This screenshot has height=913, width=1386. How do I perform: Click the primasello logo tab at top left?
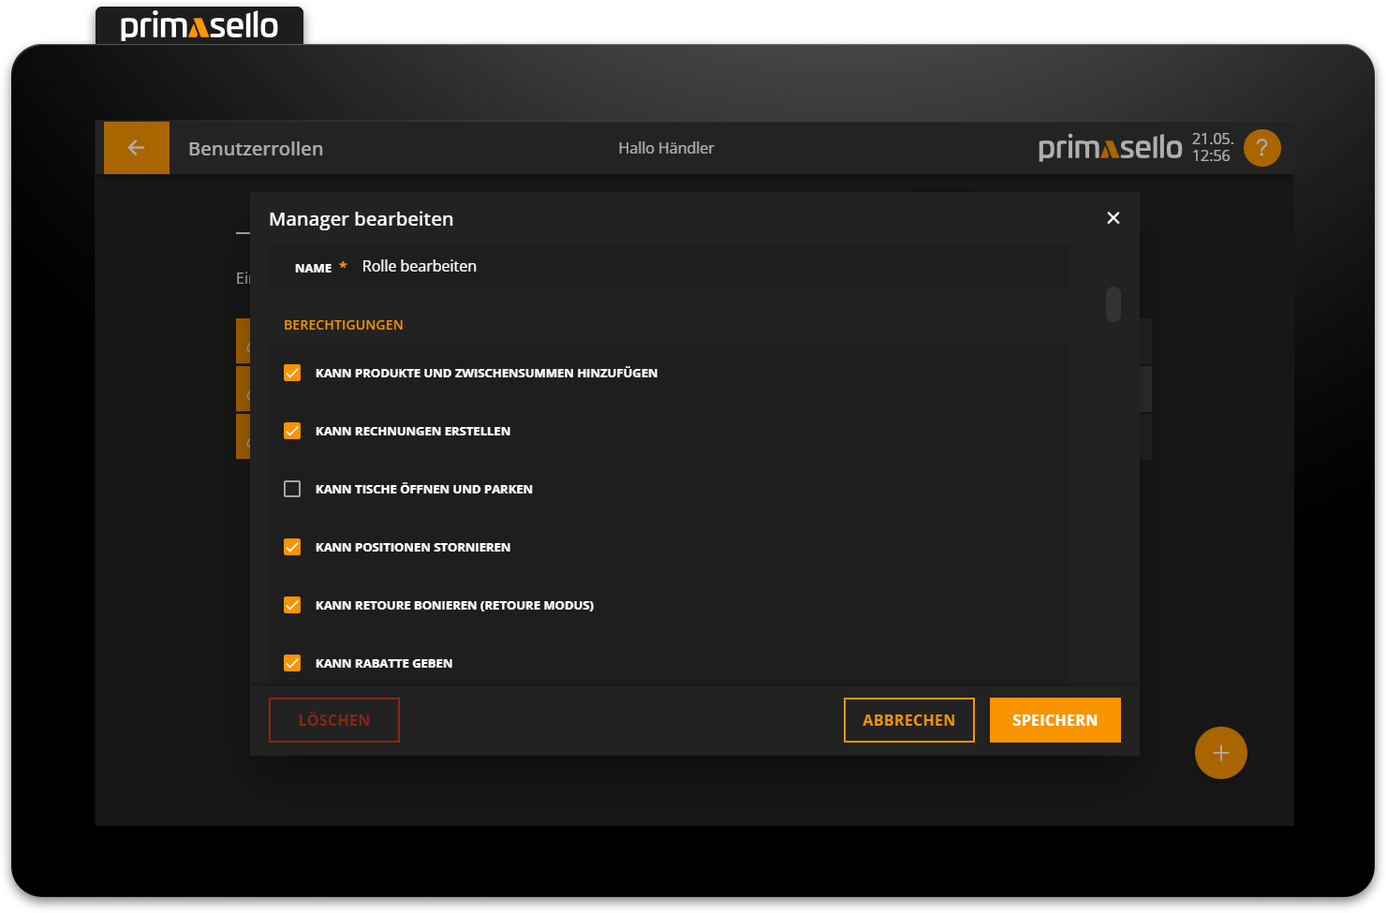tap(199, 25)
